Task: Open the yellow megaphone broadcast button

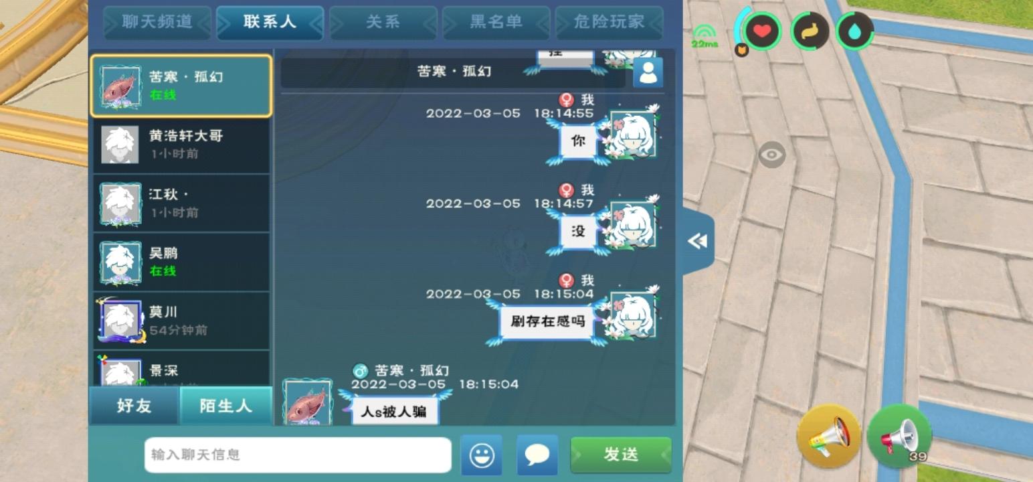Action: coord(829,435)
